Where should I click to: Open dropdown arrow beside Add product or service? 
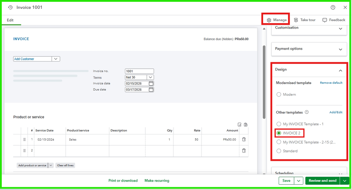click(x=51, y=165)
